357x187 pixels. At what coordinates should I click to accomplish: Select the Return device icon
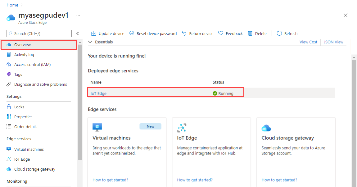click(x=184, y=33)
